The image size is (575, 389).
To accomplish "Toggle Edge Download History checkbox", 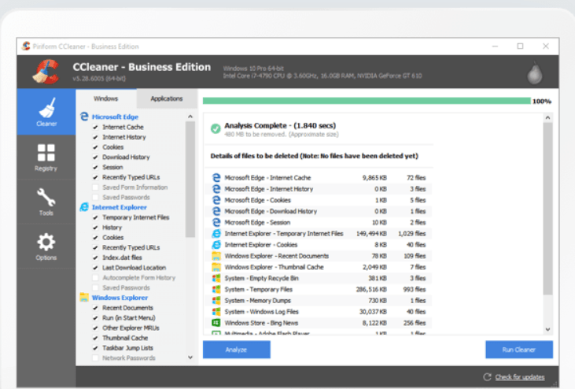I will click(95, 157).
